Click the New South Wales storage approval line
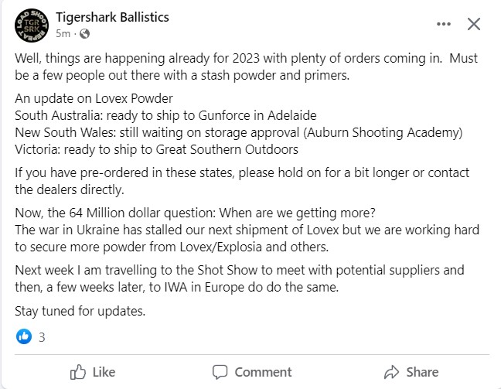The height and width of the screenshot is (389, 501). [x=239, y=132]
